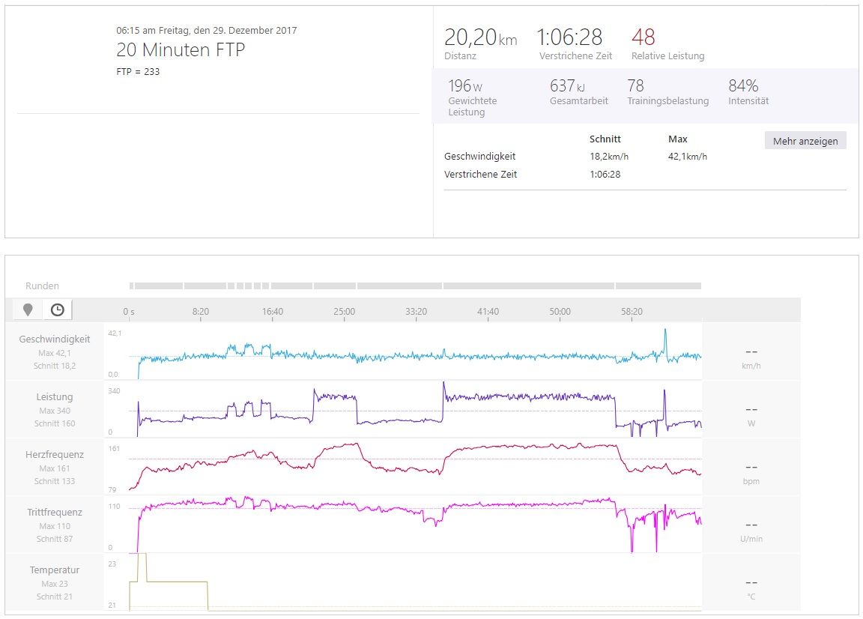The height and width of the screenshot is (619, 863).
Task: Click the Leistung chart label
Action: click(55, 396)
